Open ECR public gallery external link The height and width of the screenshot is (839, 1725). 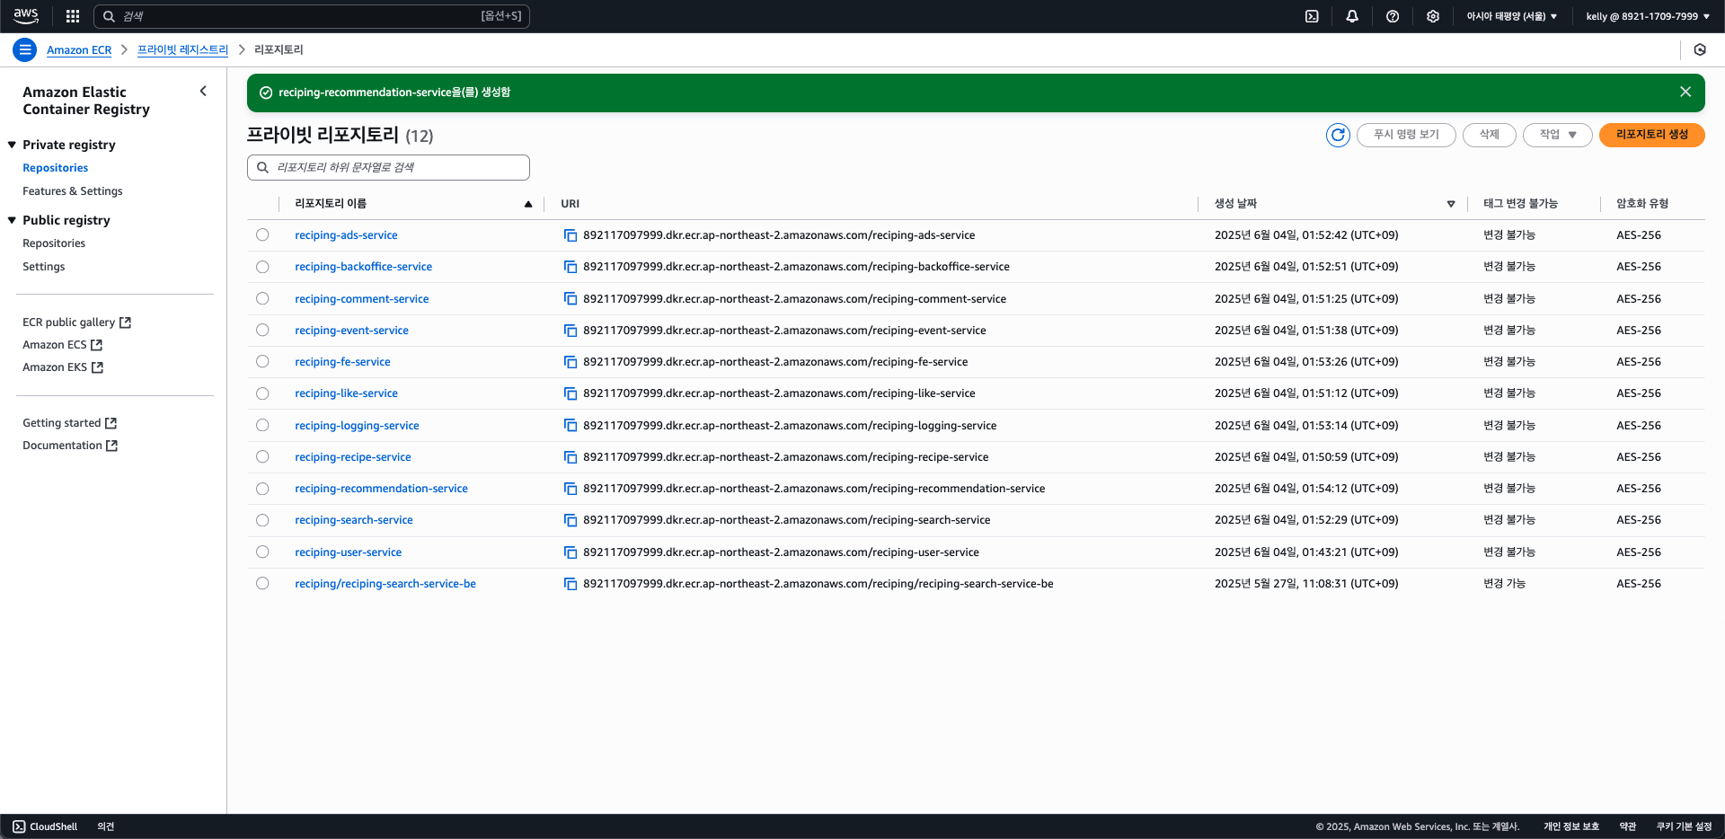77,322
